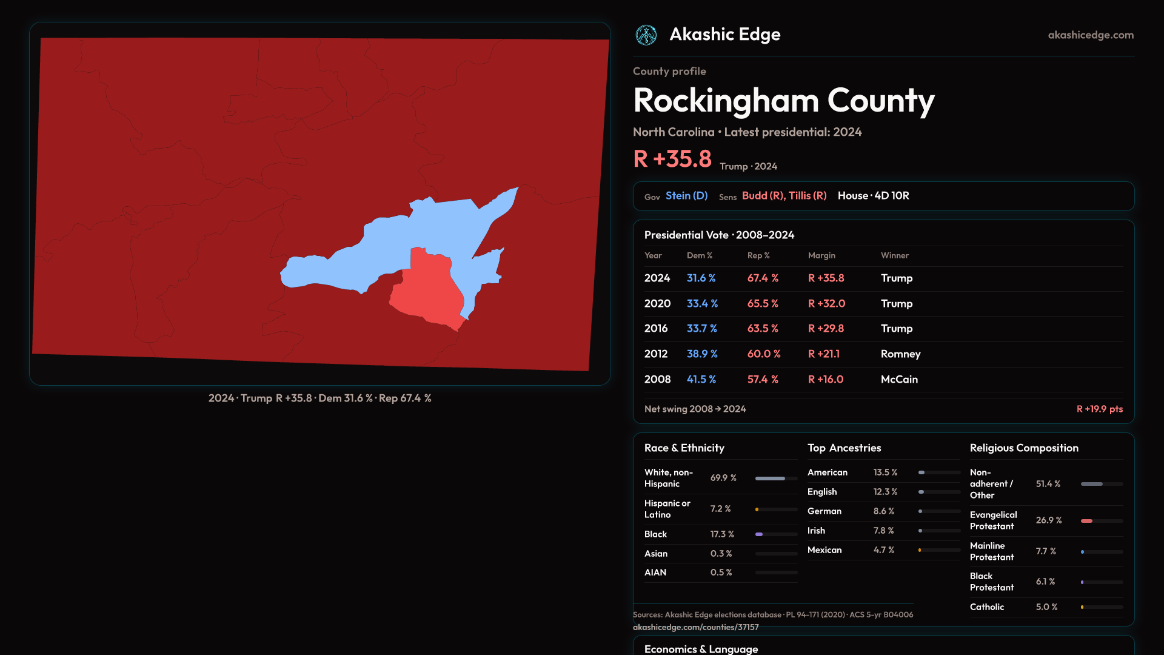The image size is (1164, 655).
Task: Click the Economics & Language section header
Action: 701,649
